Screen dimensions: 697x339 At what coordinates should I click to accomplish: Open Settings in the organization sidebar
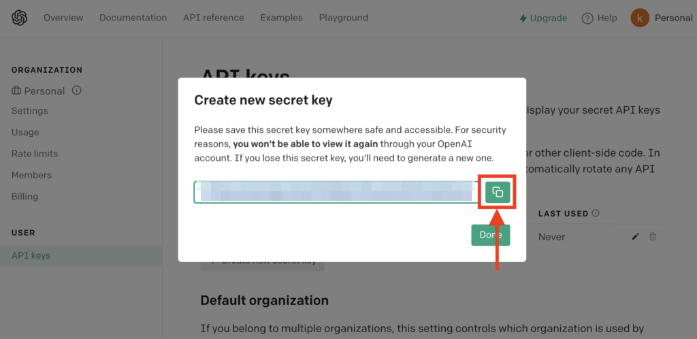click(30, 111)
